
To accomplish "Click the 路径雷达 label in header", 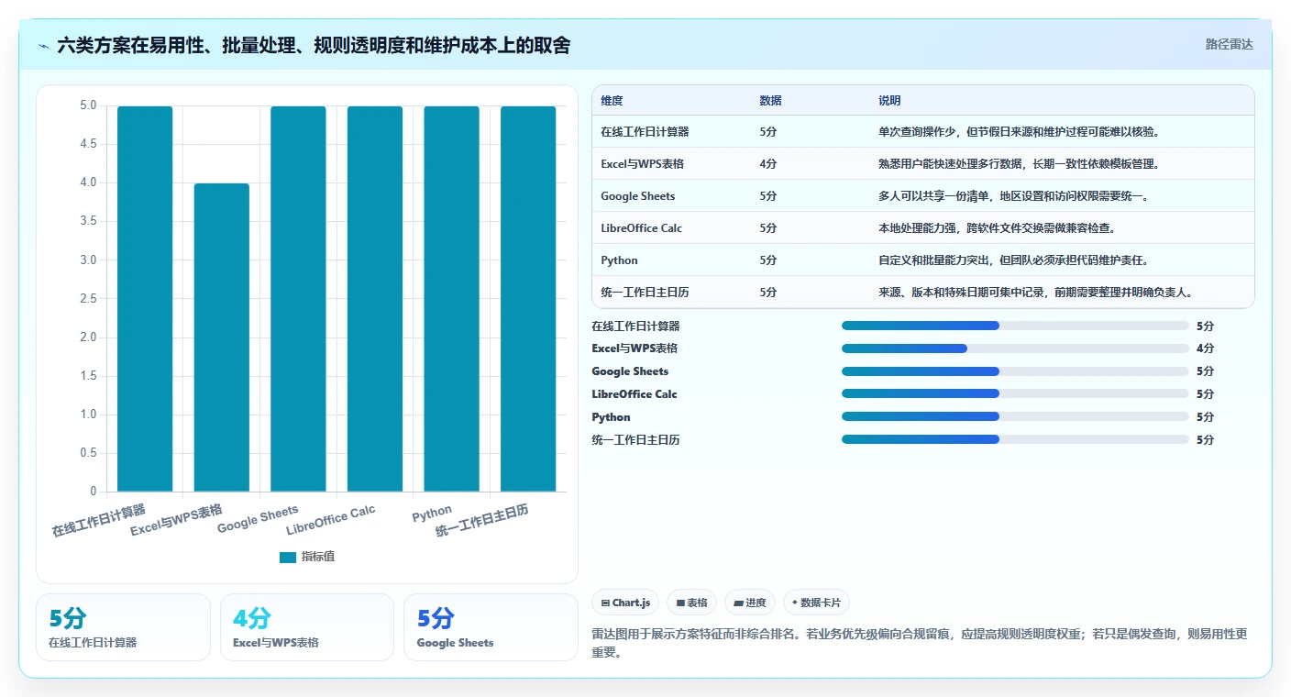I will (x=1229, y=44).
